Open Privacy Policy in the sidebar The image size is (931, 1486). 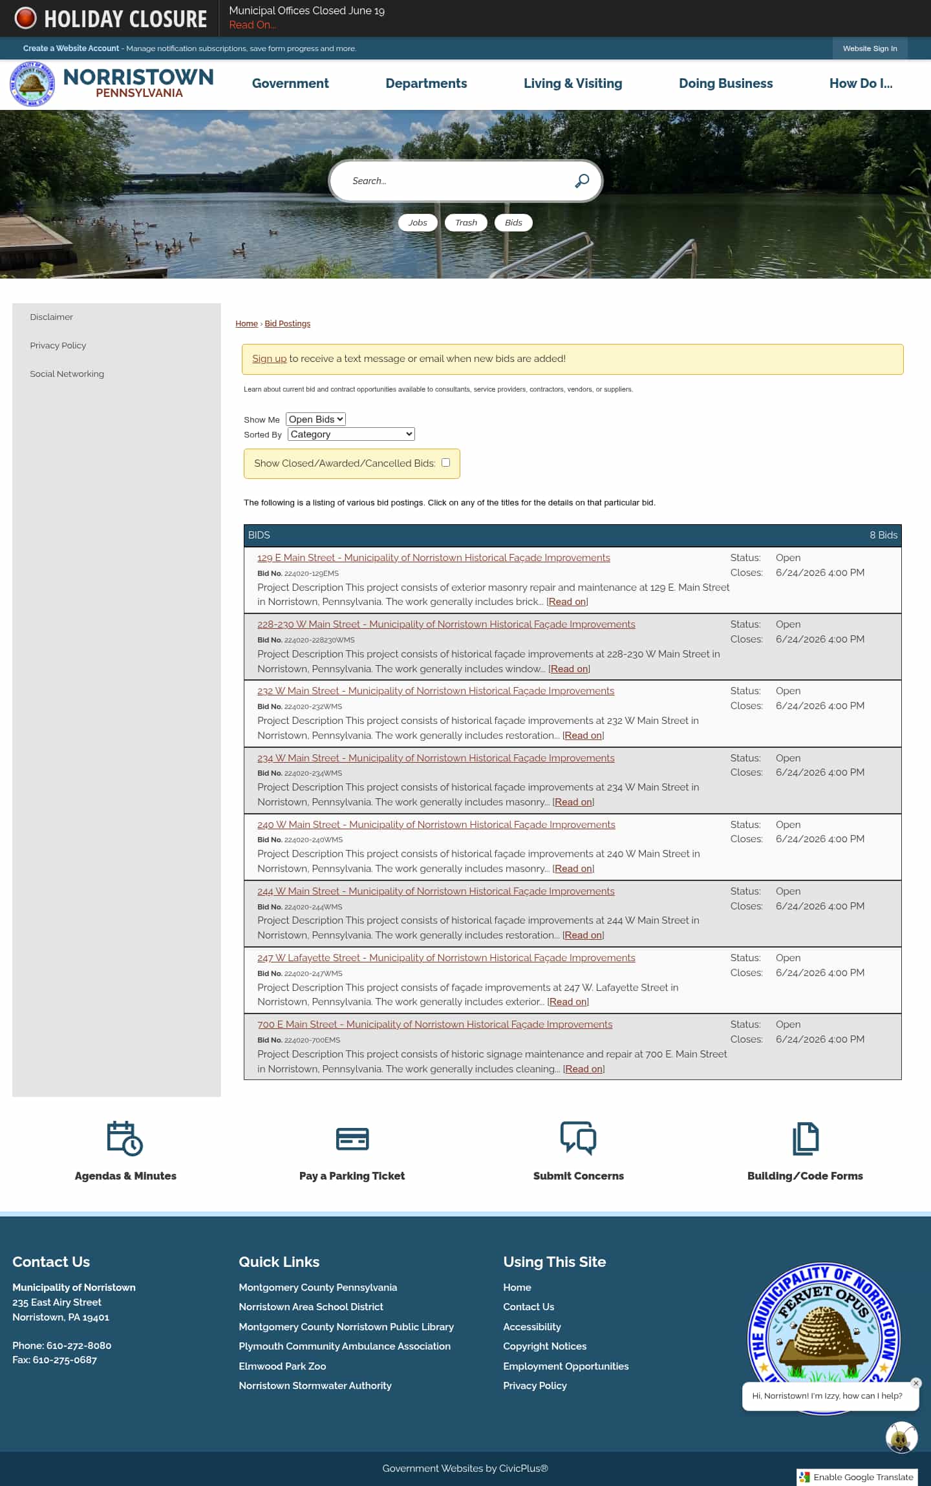58,345
